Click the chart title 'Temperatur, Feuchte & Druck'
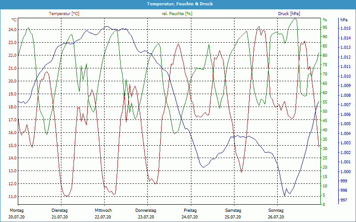Image resolution: width=356 pixels, height=222 pixels. [180, 4]
